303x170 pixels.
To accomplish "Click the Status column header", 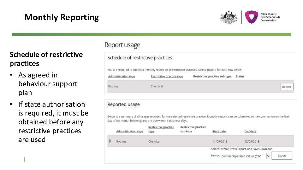I will (x=240, y=76).
